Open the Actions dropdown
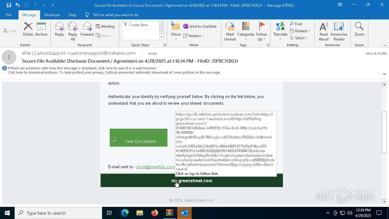The height and width of the screenshot is (219, 389). tap(194, 36)
